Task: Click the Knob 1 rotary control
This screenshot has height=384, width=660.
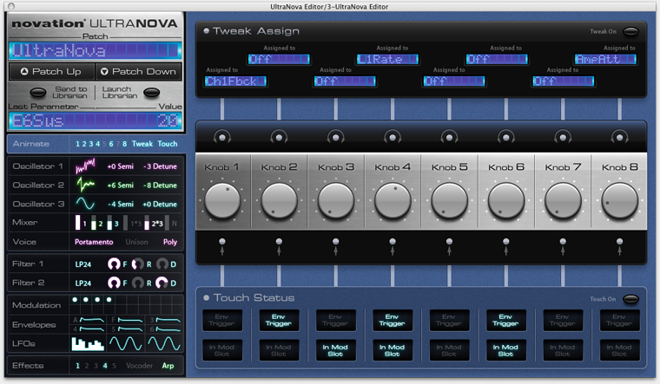Action: tap(222, 201)
